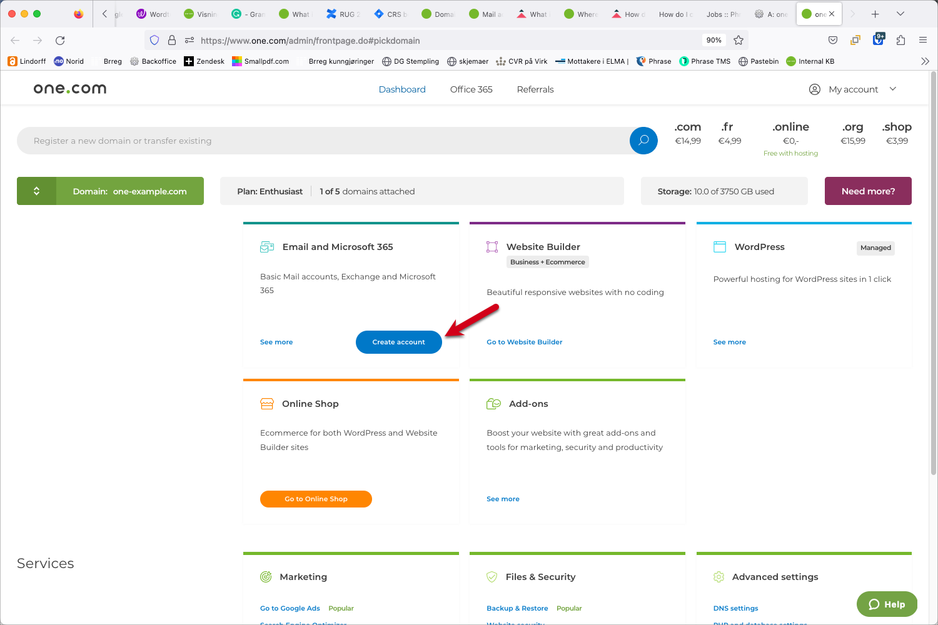
Task: Expand the My account dropdown chevron
Action: click(893, 89)
